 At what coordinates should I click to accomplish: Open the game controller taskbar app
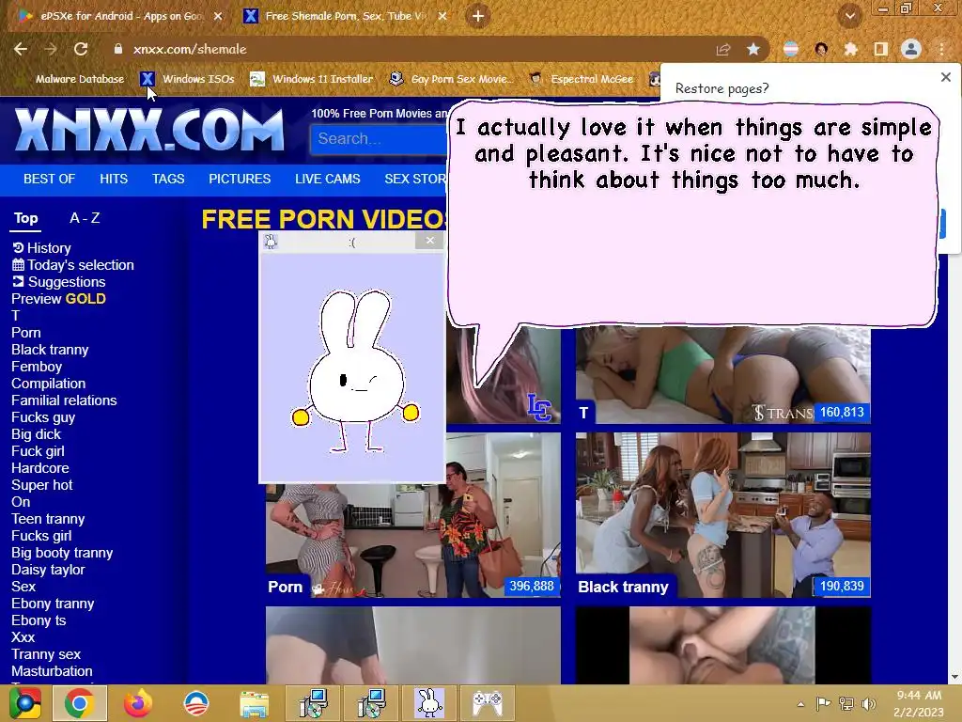488,703
